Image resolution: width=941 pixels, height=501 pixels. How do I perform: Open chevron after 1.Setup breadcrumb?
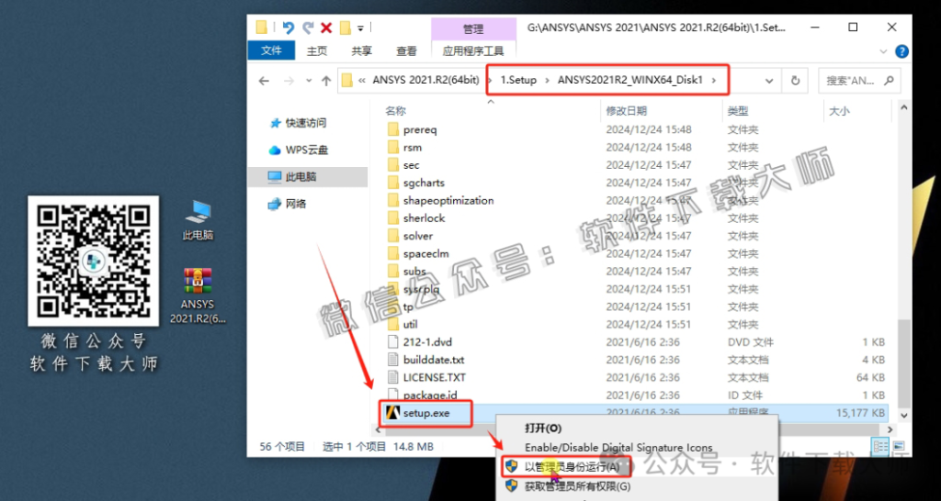tap(548, 81)
